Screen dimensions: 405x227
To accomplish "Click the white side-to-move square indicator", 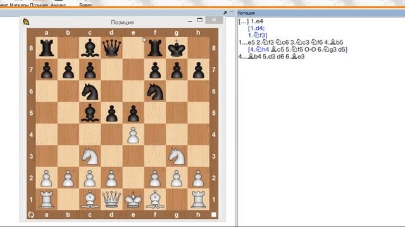I will [214, 214].
